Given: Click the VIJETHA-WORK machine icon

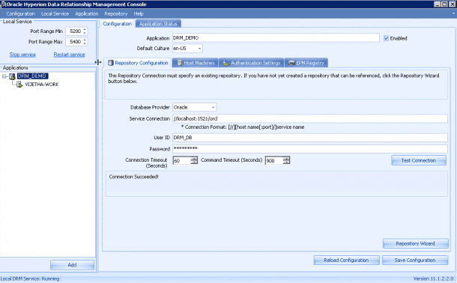Looking at the screenshot, I should click(x=19, y=85).
